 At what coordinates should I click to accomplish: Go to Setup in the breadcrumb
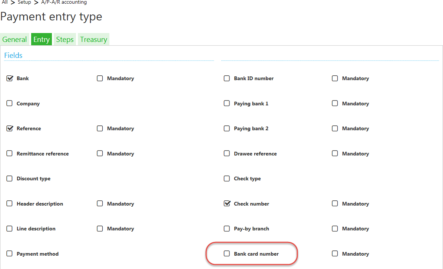click(x=24, y=2)
